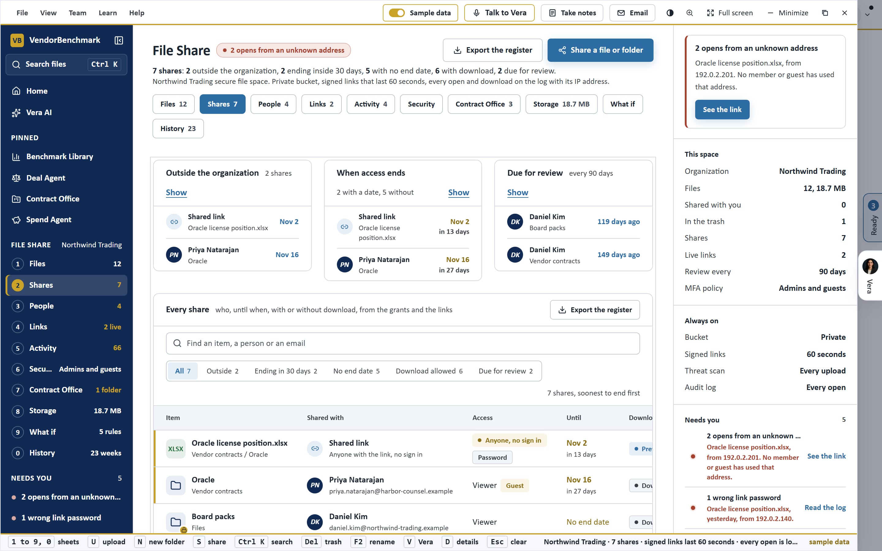Filter shares by Download allowed 6
Viewport: 882px width, 551px height.
[x=429, y=371]
